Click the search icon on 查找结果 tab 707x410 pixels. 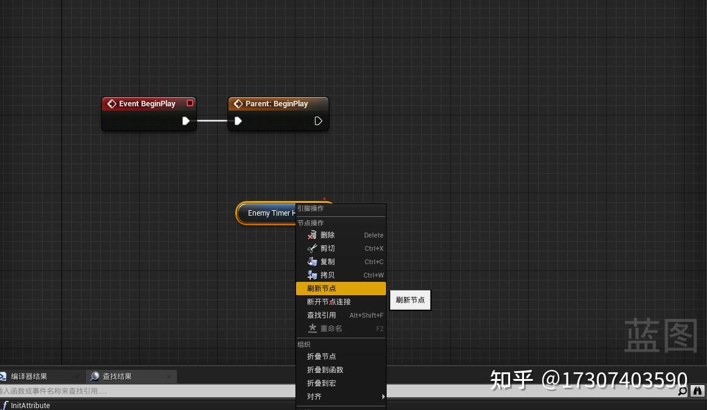[95, 375]
